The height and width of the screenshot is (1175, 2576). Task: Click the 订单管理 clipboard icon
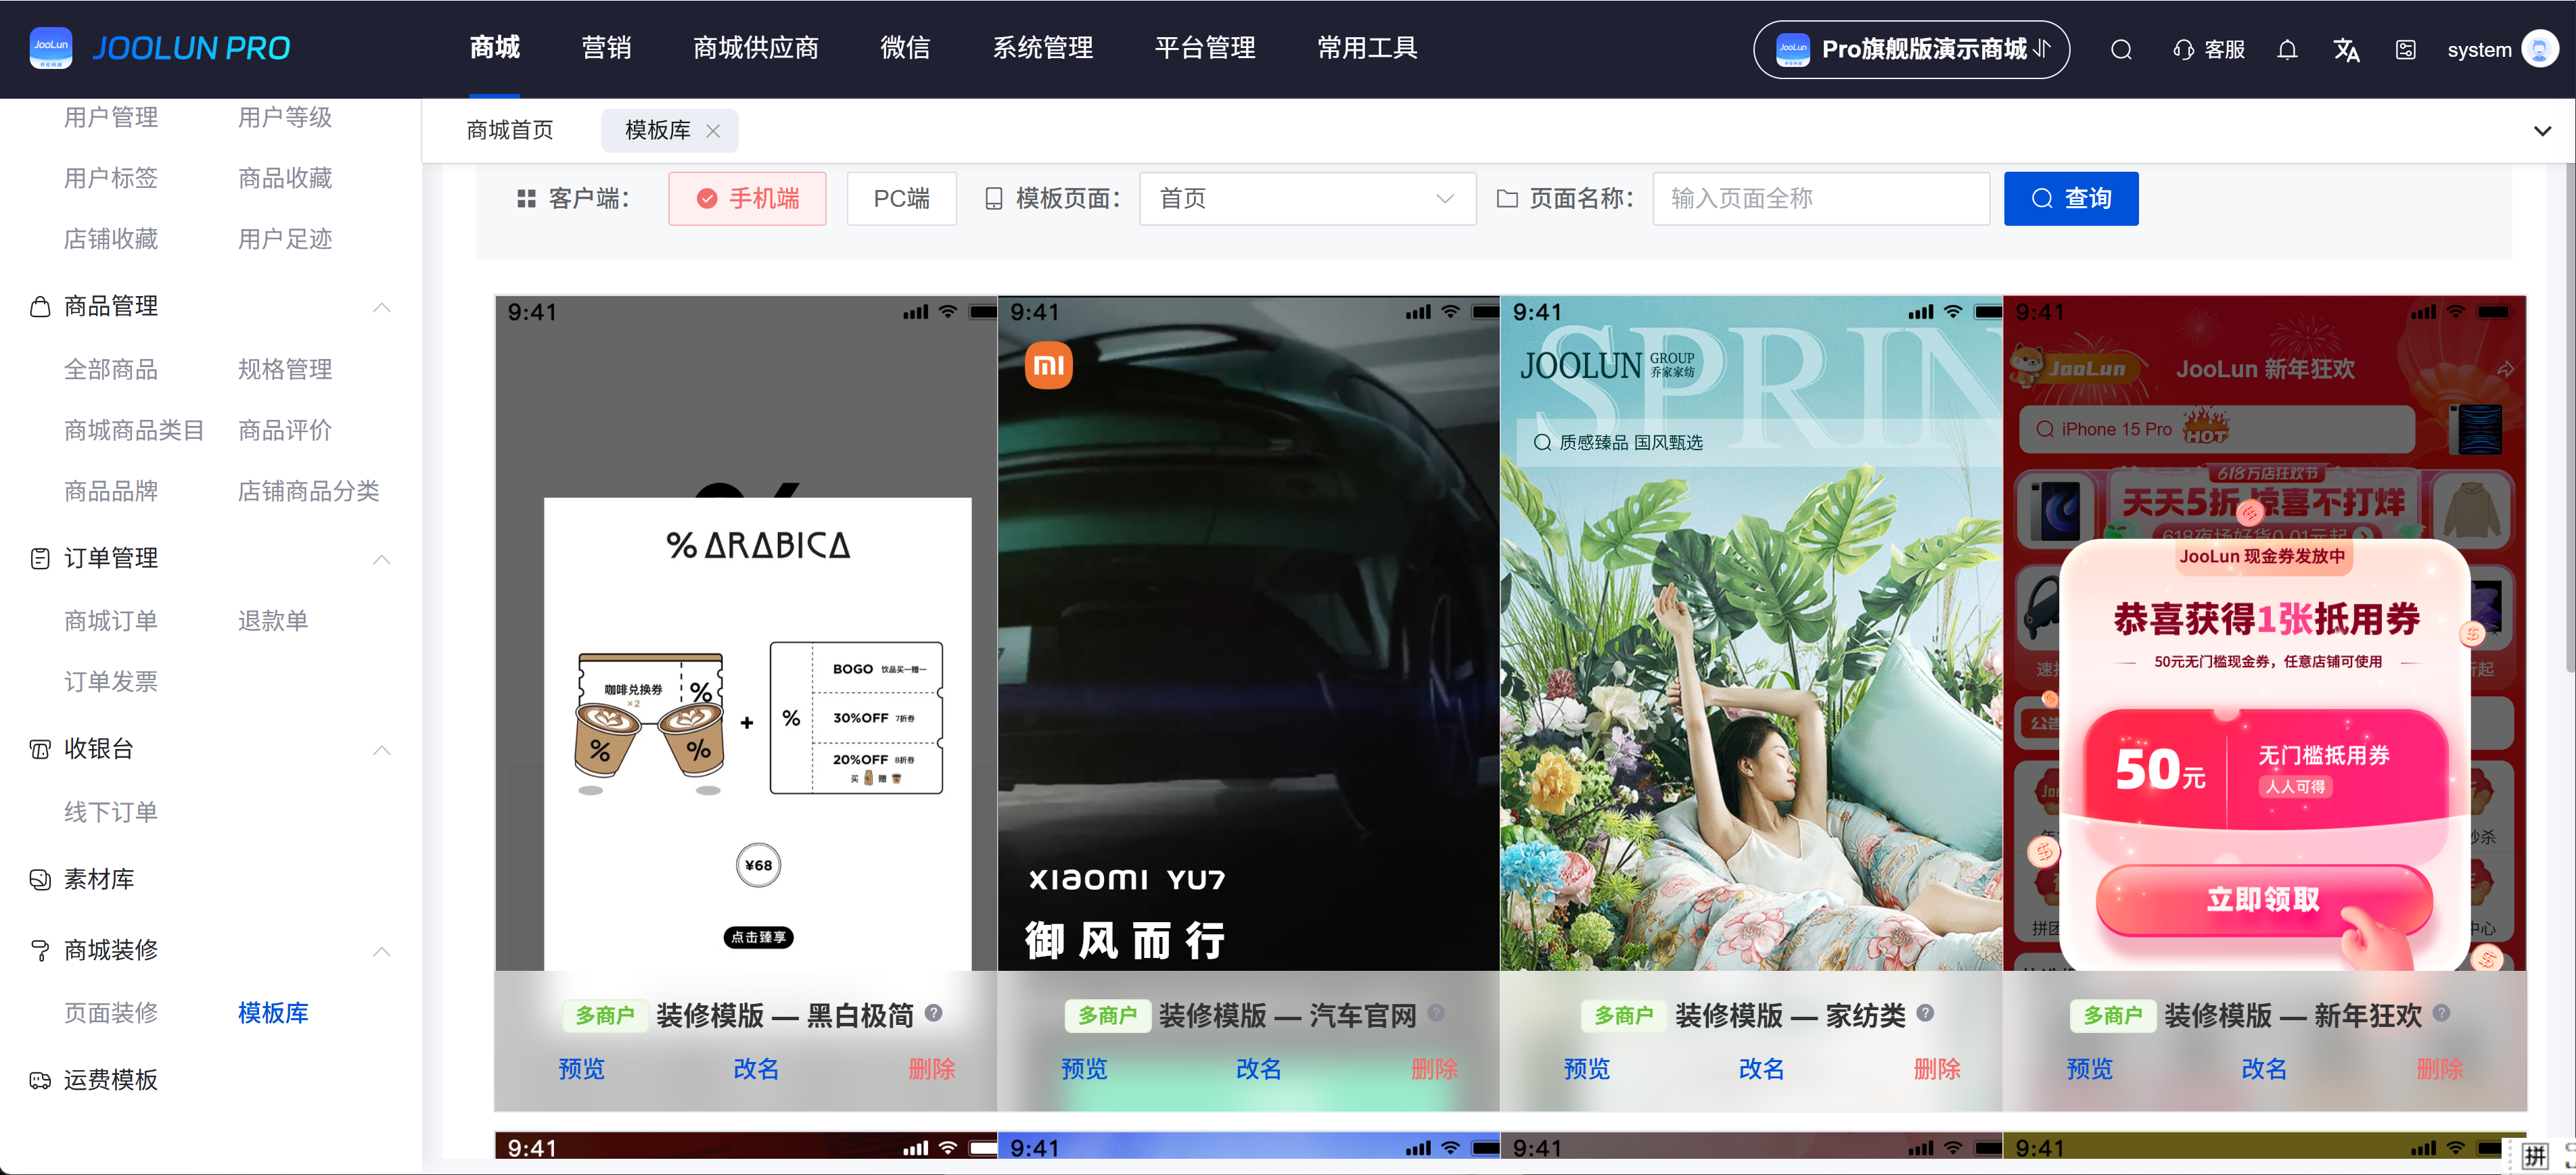pos(40,558)
